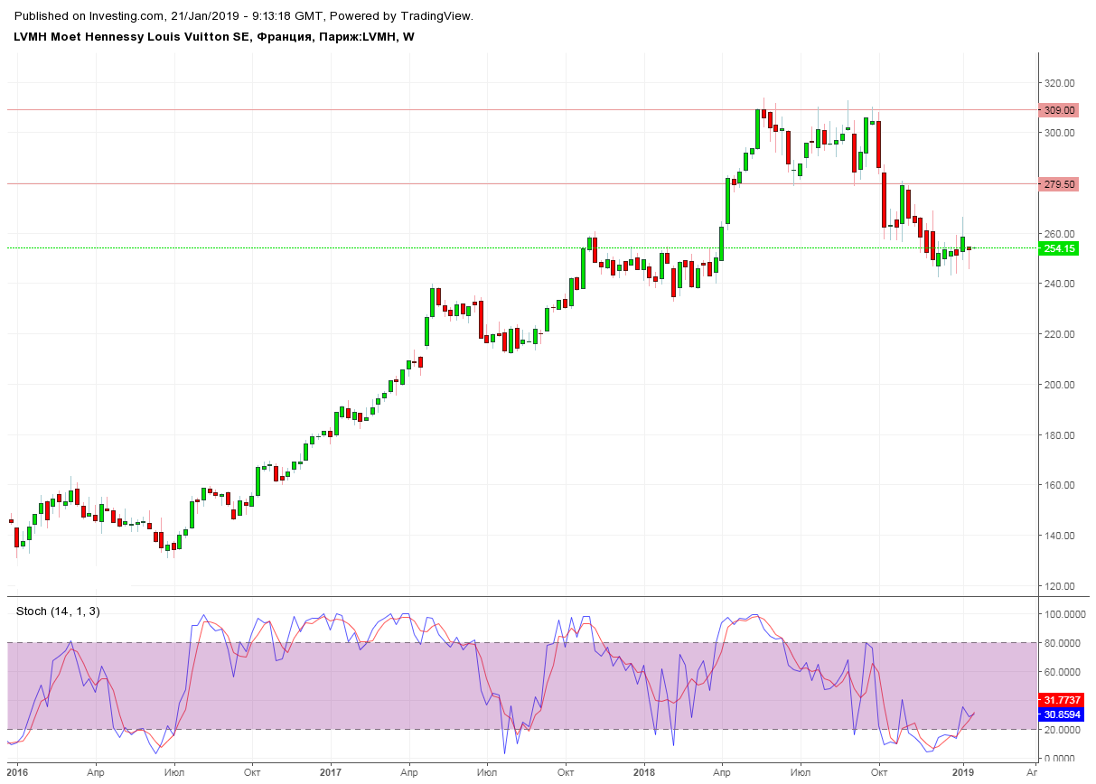Click the 120.00 price axis label
This screenshot has width=1096, height=784.
(1059, 586)
